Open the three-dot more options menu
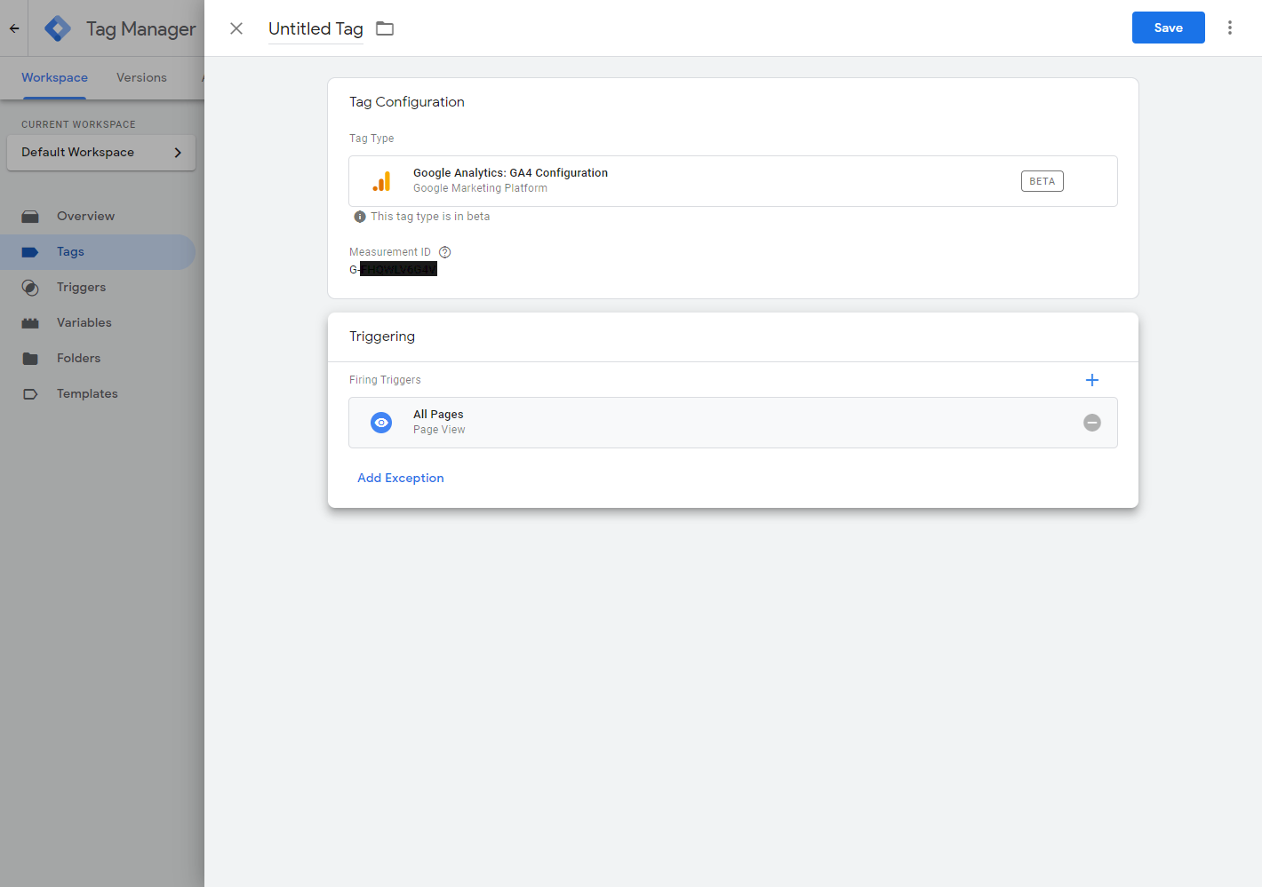Screen dimensions: 1262x887 1230,28
